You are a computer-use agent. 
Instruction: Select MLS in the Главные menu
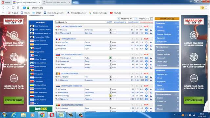tap(36, 104)
